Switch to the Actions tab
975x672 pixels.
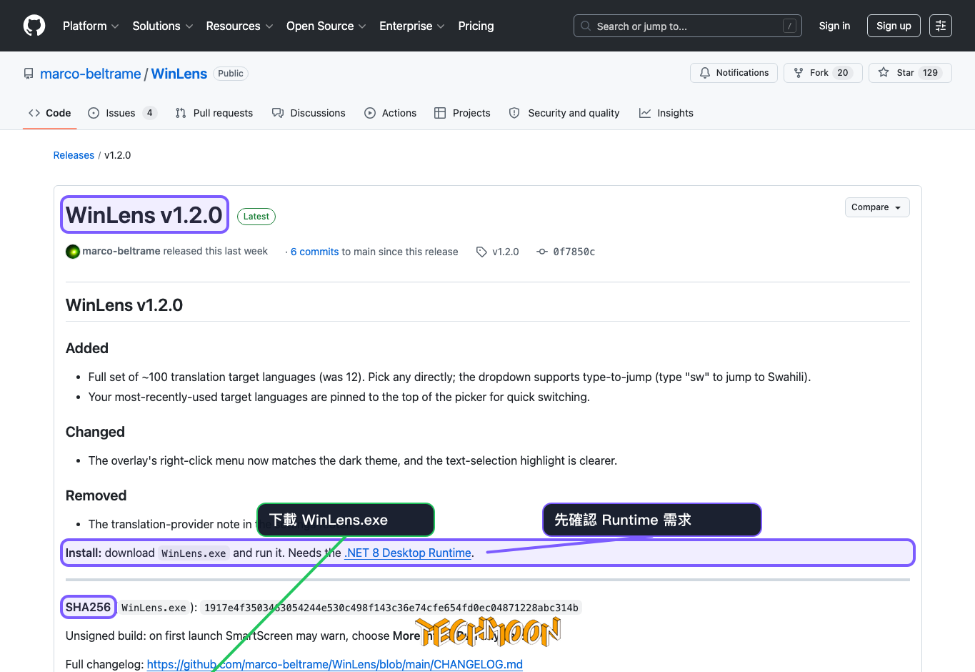point(390,113)
